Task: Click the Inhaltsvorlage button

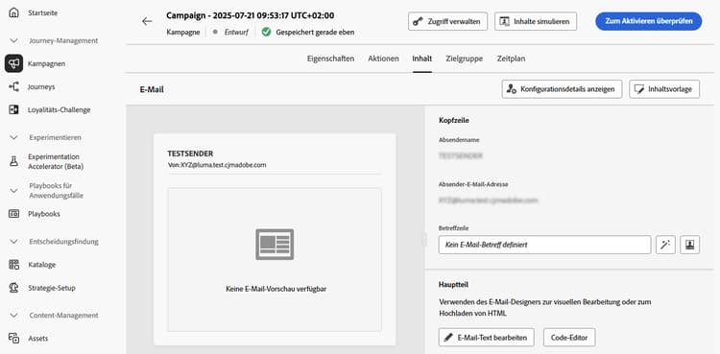Action: (x=664, y=89)
